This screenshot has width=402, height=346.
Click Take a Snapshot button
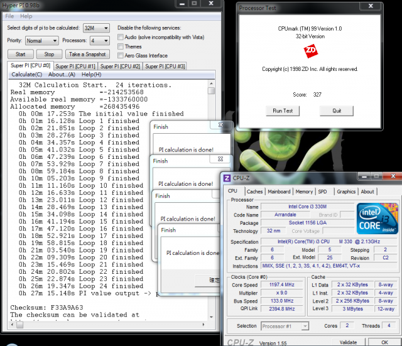click(x=87, y=54)
